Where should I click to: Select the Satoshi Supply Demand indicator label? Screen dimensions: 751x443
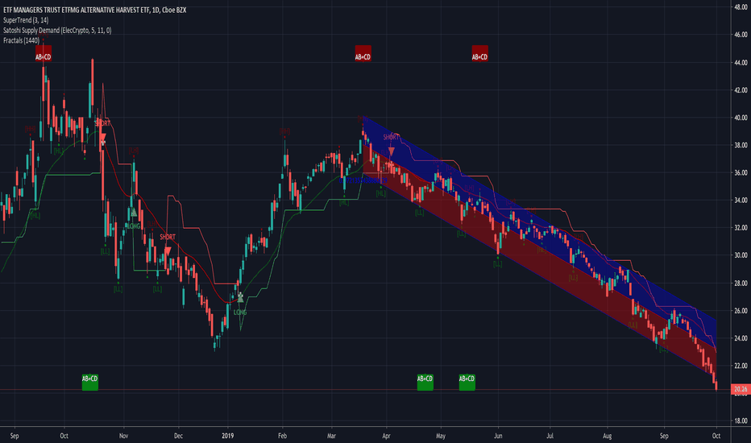[x=57, y=30]
